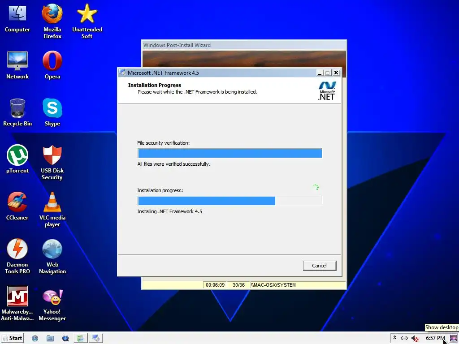The image size is (459, 344).
Task: Launch Skype from the desktop
Action: pyautogui.click(x=52, y=112)
